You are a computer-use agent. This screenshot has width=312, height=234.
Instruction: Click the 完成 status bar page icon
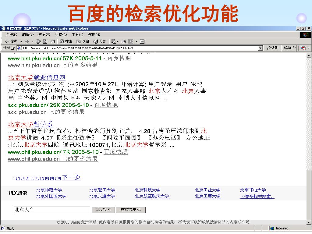(3, 229)
